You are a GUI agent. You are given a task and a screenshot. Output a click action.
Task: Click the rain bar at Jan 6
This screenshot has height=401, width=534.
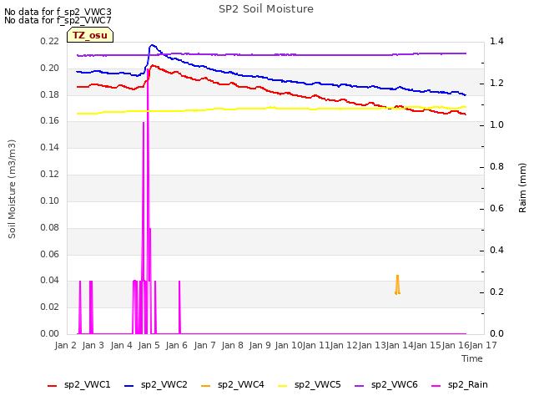179,307
